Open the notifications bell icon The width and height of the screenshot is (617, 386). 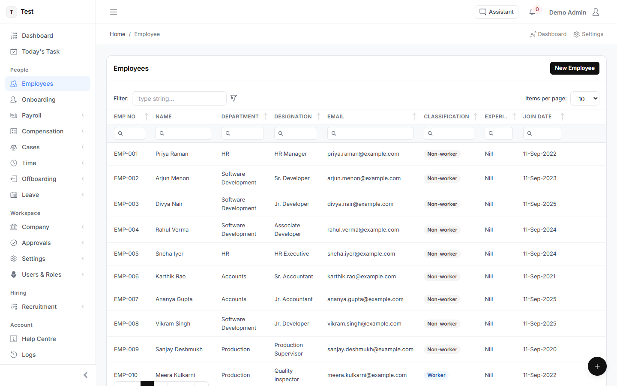tap(532, 12)
